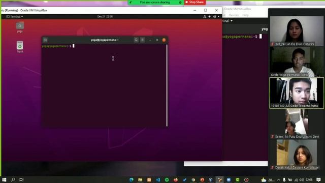The image size is (325, 183).
Task: Open the weather widget on taskbar
Action: [268, 179]
